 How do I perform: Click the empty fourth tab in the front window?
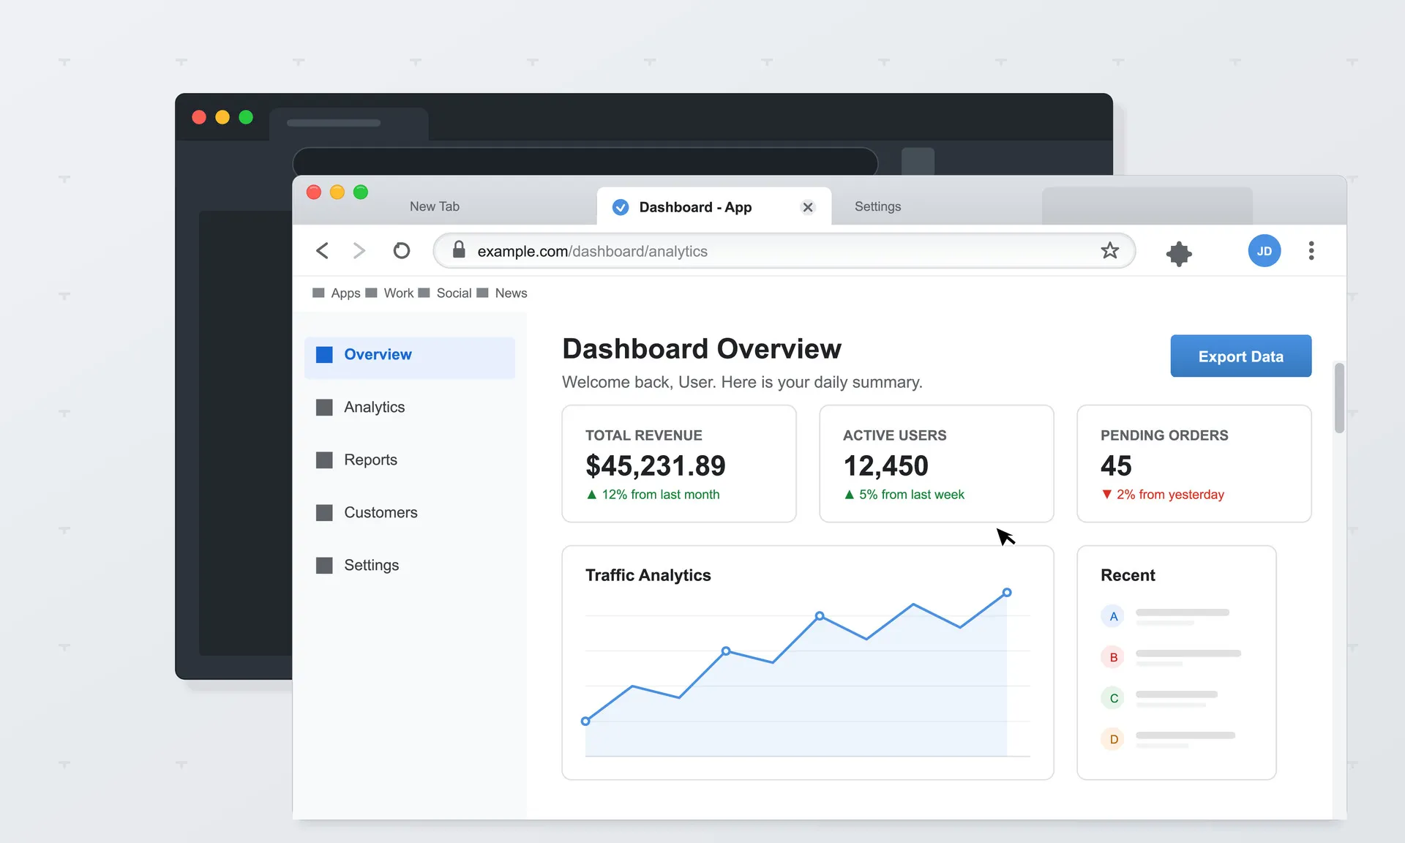pos(1147,206)
